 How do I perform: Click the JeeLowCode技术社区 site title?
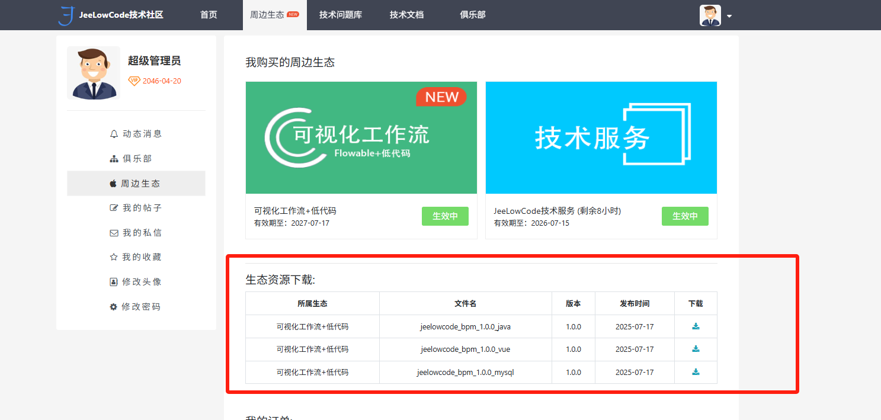pyautogui.click(x=121, y=15)
